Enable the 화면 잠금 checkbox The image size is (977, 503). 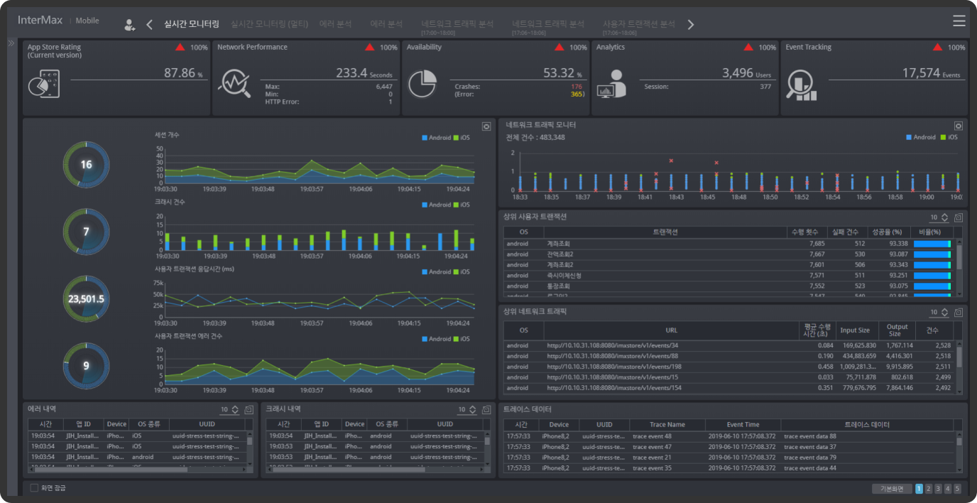pyautogui.click(x=34, y=488)
